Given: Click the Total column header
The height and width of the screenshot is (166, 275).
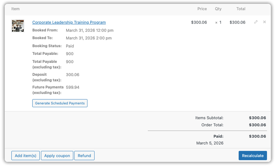Looking at the screenshot, I should pyautogui.click(x=241, y=9).
